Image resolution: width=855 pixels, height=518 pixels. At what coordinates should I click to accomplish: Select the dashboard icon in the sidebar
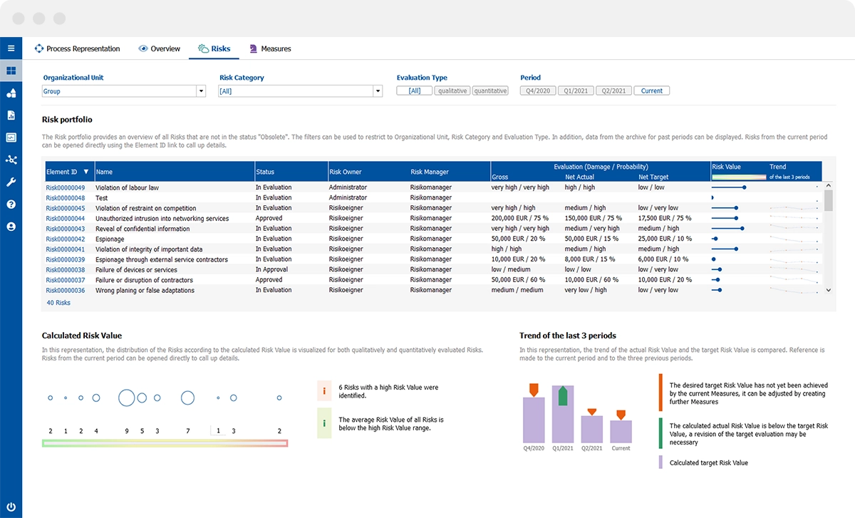tap(10, 70)
